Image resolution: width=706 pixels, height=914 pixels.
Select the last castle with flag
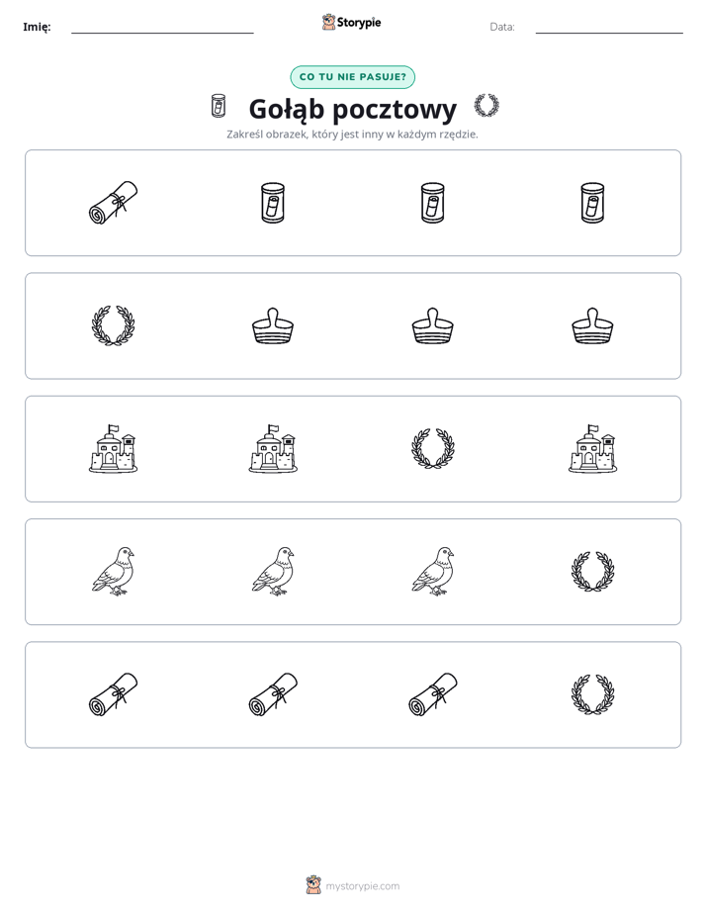coord(592,448)
